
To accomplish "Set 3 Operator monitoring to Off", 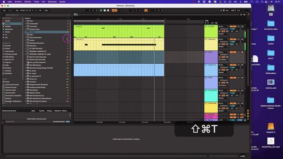I will pos(227,44).
